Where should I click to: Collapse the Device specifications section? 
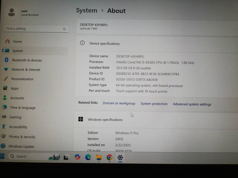pos(157,44)
